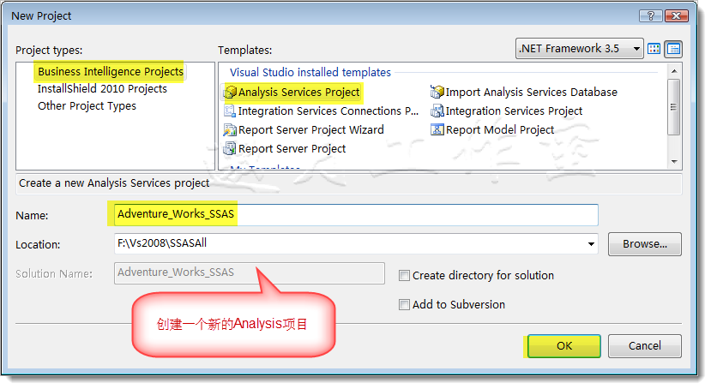Open the dialog help question mark
This screenshot has width=711, height=389.
[x=651, y=15]
